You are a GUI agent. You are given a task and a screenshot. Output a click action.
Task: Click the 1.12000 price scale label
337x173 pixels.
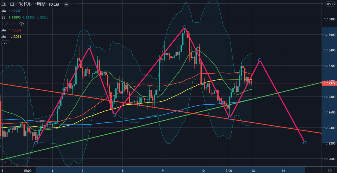tap(330, 159)
